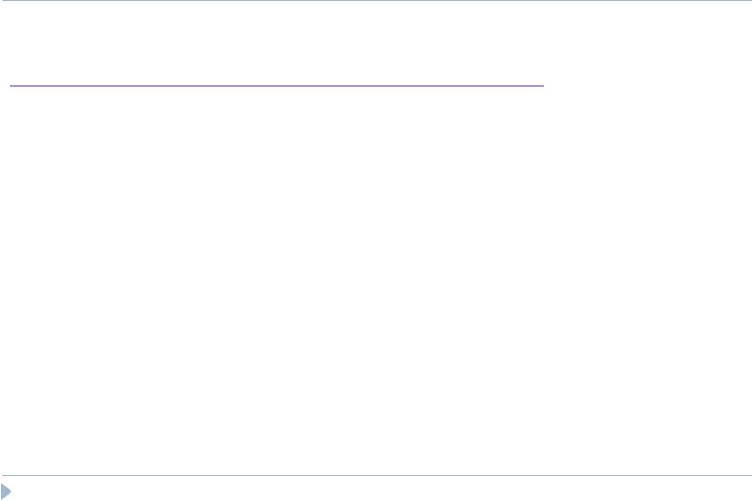Image resolution: width=752 pixels, height=501 pixels.
Task: Click the gray footer divider line
Action: (377, 475)
